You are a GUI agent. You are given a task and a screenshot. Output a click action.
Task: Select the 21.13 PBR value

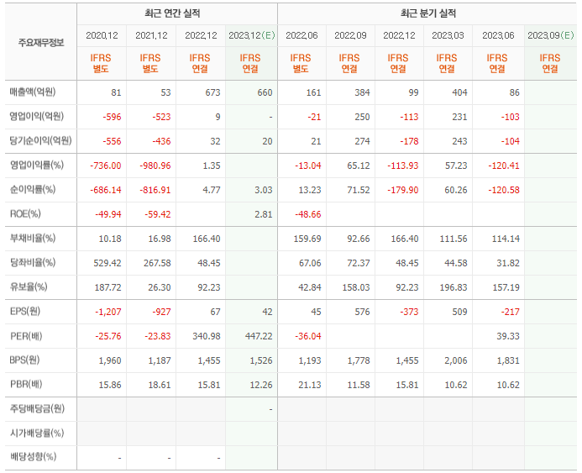(x=310, y=385)
